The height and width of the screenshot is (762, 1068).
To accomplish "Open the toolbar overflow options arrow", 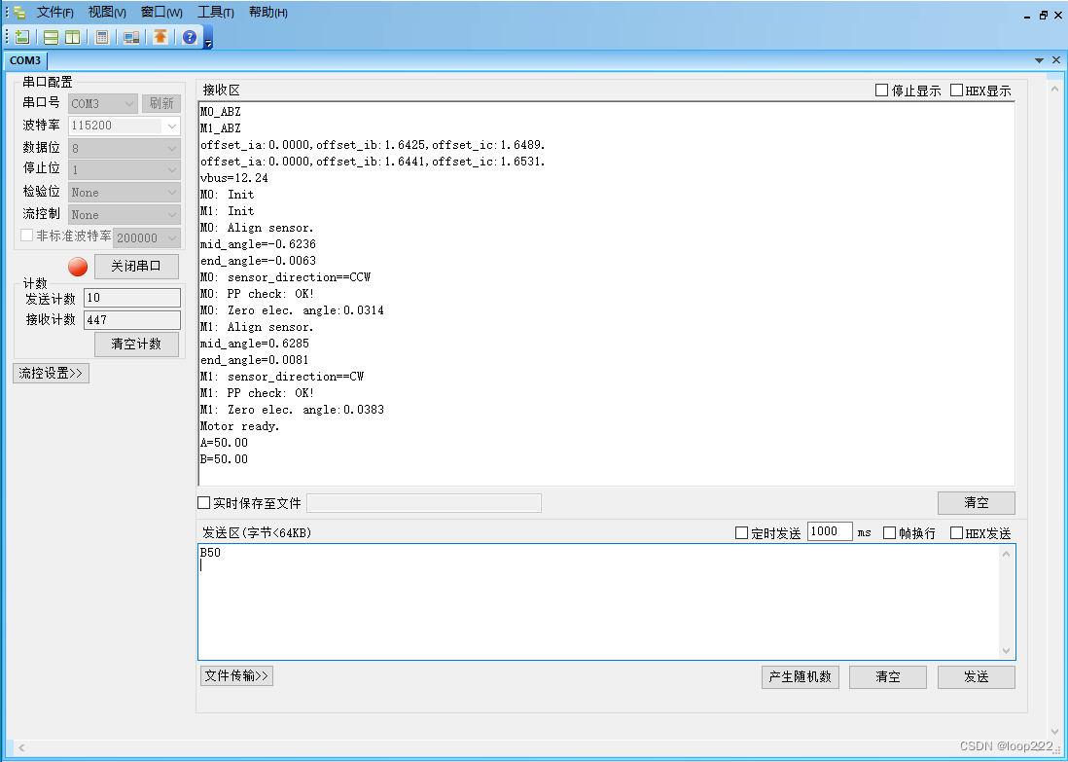I will (x=208, y=44).
